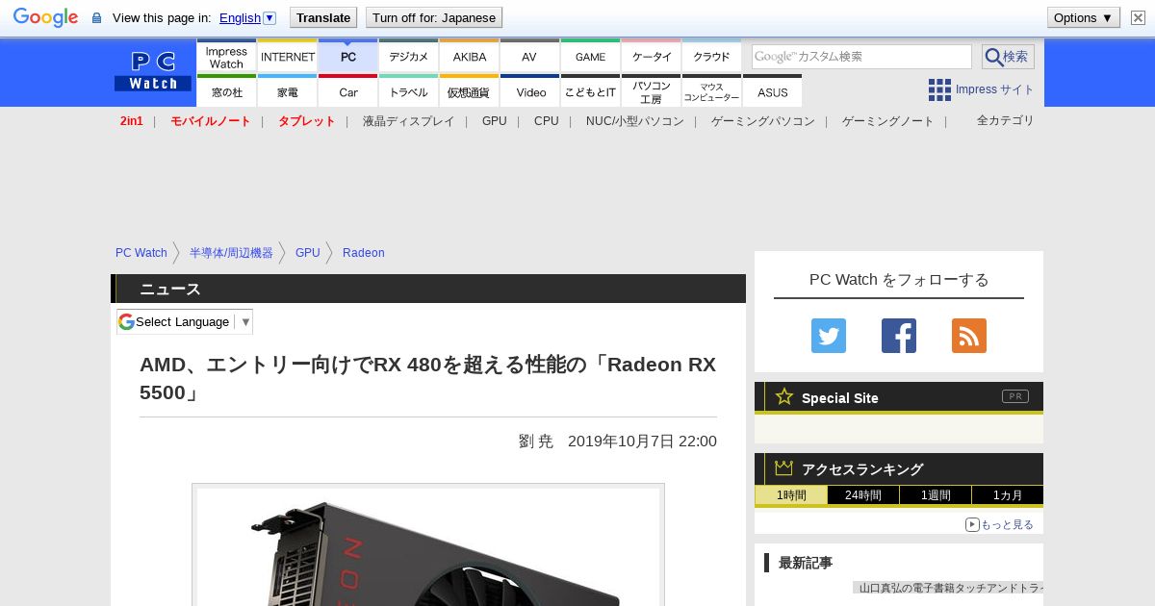Open the AKIBA tab
The image size is (1155, 606).
[x=469, y=57]
